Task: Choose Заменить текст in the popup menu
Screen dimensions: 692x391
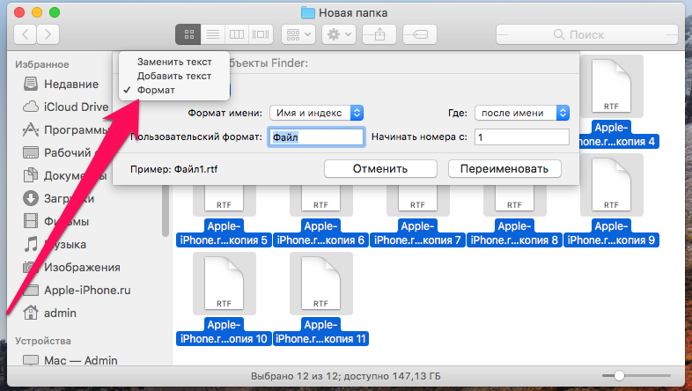Action: [174, 62]
